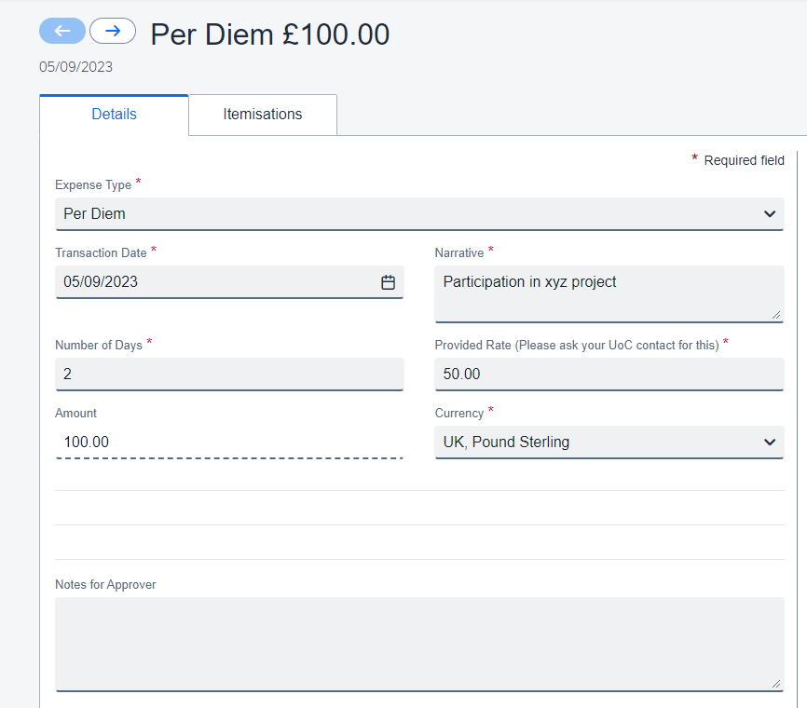
Task: Click the previous expense back arrow button
Action: pyautogui.click(x=62, y=31)
